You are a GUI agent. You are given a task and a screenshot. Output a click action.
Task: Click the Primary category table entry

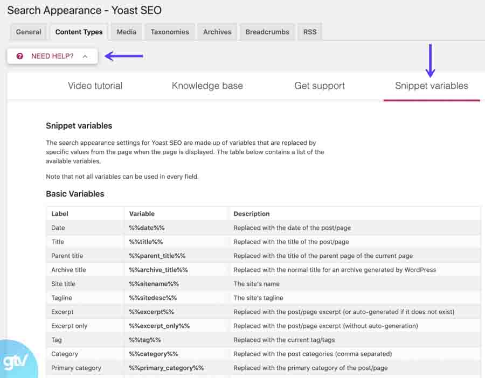point(74,368)
